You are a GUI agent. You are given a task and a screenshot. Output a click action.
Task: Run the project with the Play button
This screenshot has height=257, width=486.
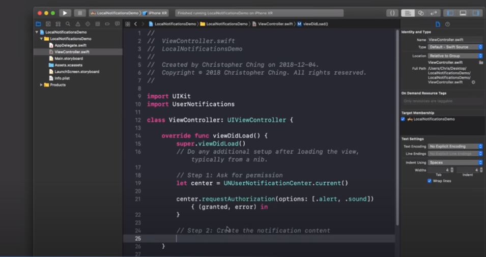(65, 13)
